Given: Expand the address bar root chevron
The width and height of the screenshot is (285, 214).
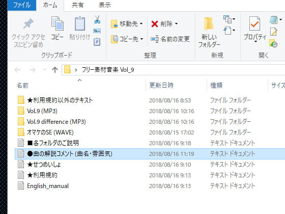Looking at the screenshot, I should click(x=76, y=70).
